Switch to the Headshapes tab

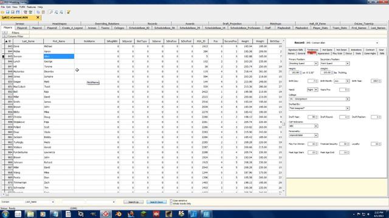60,24
